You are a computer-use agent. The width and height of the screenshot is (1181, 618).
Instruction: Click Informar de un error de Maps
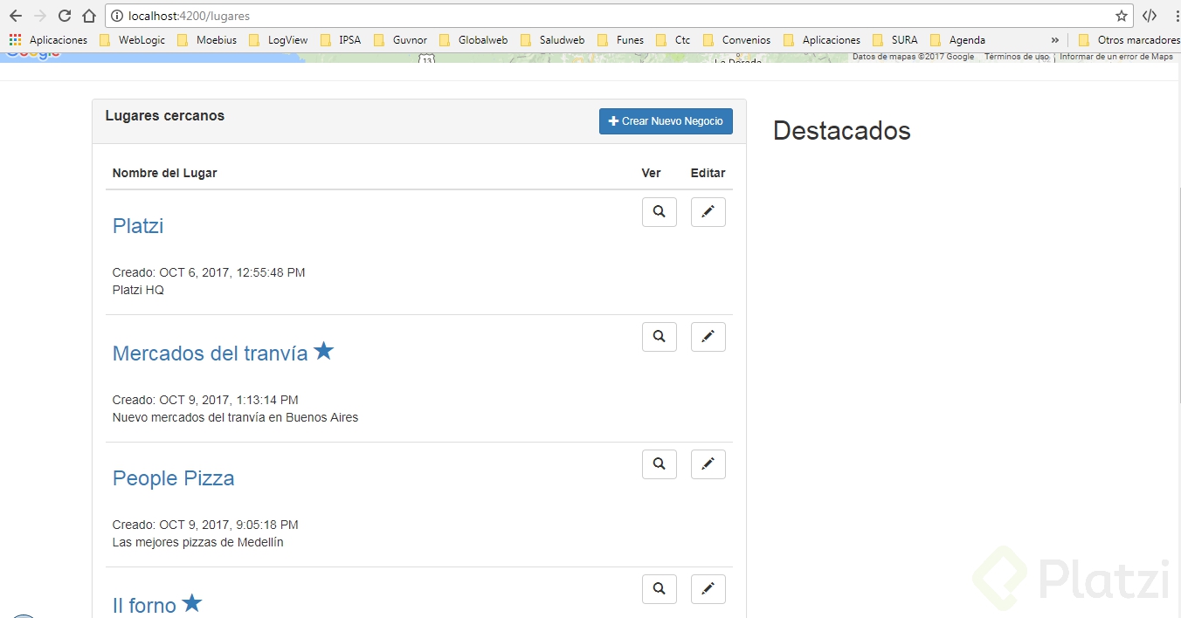pyautogui.click(x=1116, y=57)
